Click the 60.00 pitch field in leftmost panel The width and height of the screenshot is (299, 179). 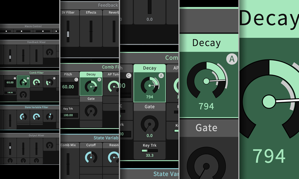point(10,83)
